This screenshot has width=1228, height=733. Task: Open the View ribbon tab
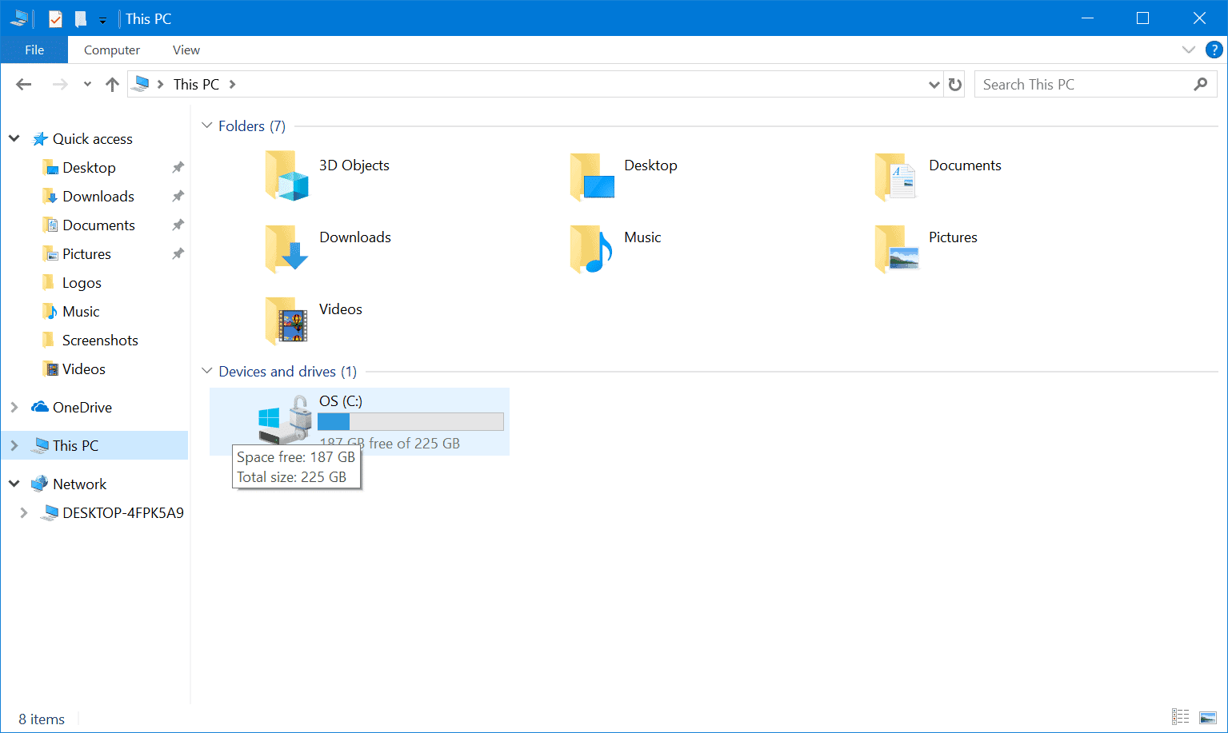click(186, 50)
